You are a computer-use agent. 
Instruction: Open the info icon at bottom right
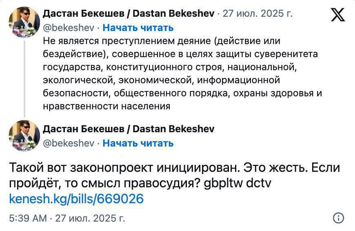click(x=338, y=218)
